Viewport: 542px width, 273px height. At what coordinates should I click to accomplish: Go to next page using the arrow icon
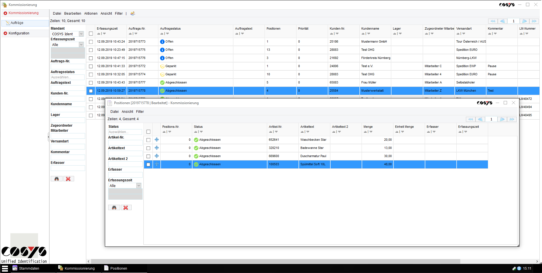(524, 21)
